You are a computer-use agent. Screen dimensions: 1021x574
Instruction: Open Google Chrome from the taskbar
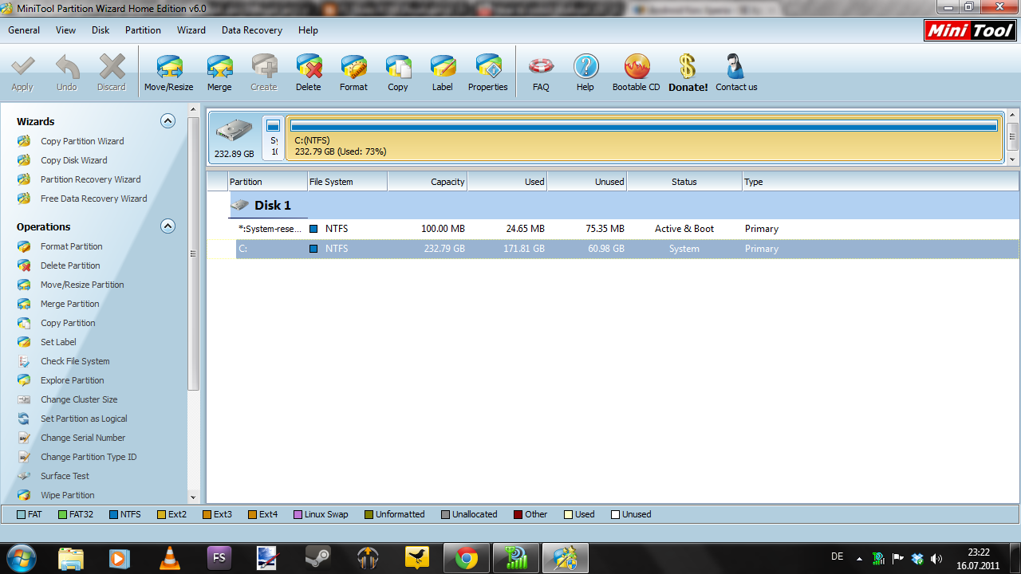467,558
